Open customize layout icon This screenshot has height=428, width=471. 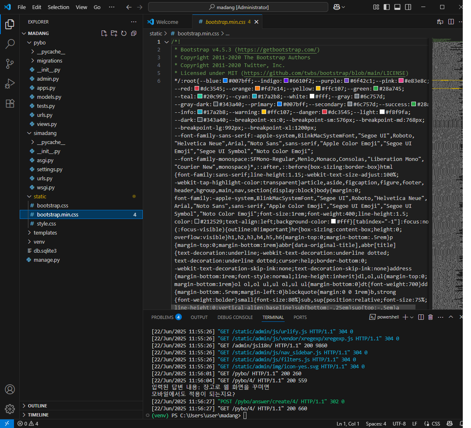coord(376,7)
